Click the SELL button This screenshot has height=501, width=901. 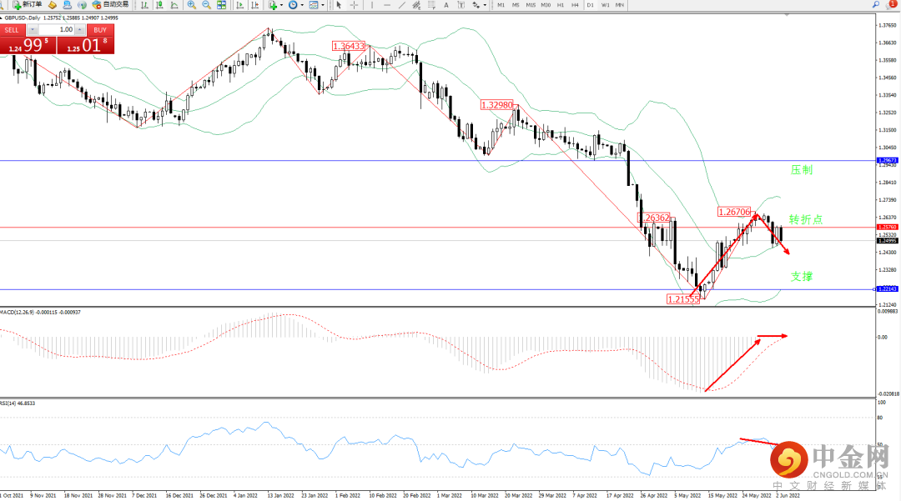(12, 30)
